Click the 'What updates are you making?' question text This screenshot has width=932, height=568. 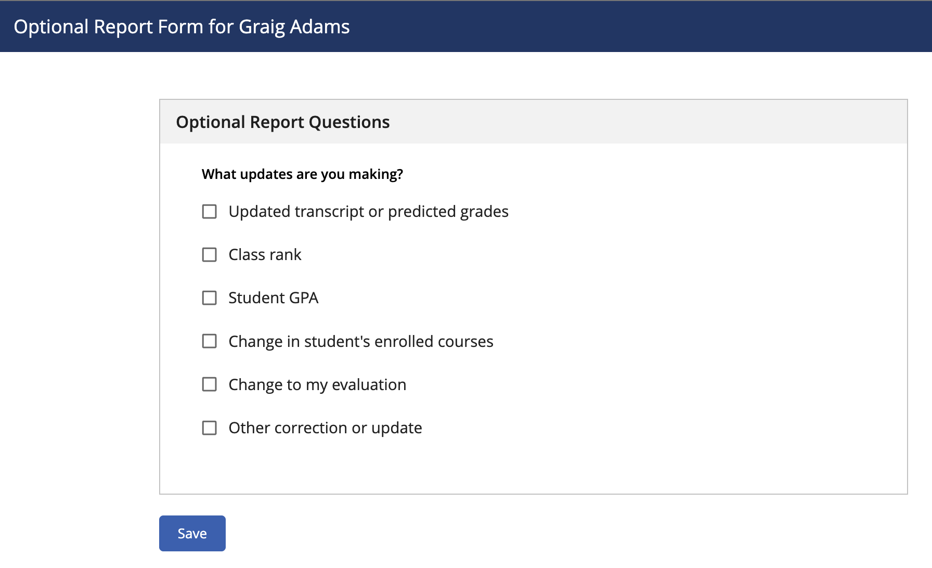point(302,174)
